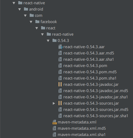Click the android folder icon

26,9
